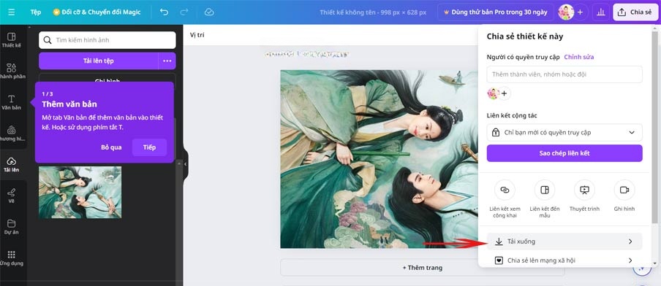Redo the last action

click(184, 12)
